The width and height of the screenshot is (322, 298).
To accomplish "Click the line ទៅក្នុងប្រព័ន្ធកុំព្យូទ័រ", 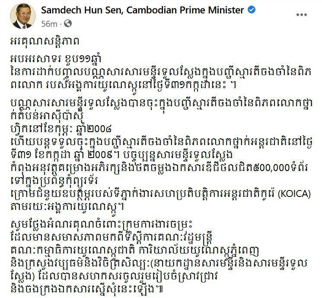I will [x=54, y=181].
